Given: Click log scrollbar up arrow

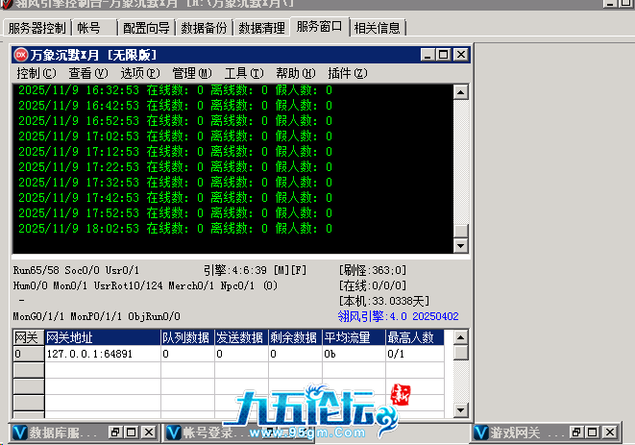Looking at the screenshot, I should click(460, 92).
